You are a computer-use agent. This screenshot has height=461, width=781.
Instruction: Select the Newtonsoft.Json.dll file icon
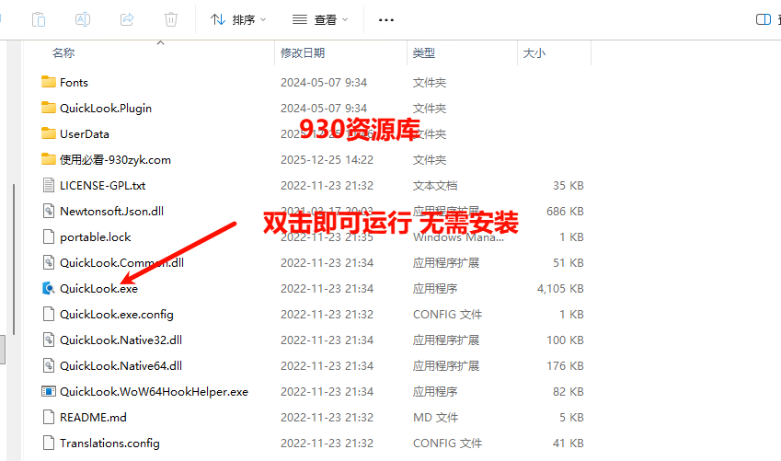tap(49, 211)
